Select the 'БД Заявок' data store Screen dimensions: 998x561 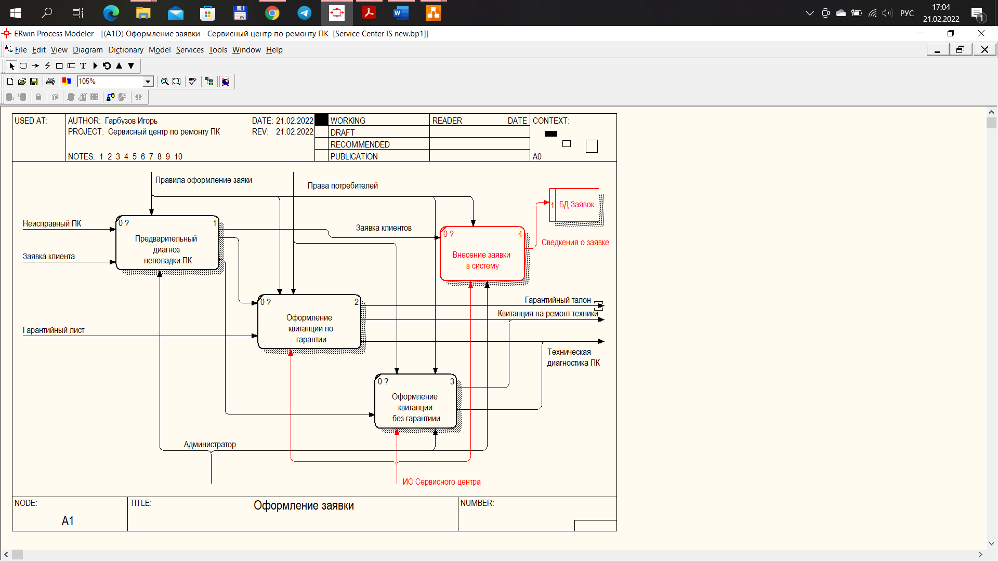click(575, 205)
